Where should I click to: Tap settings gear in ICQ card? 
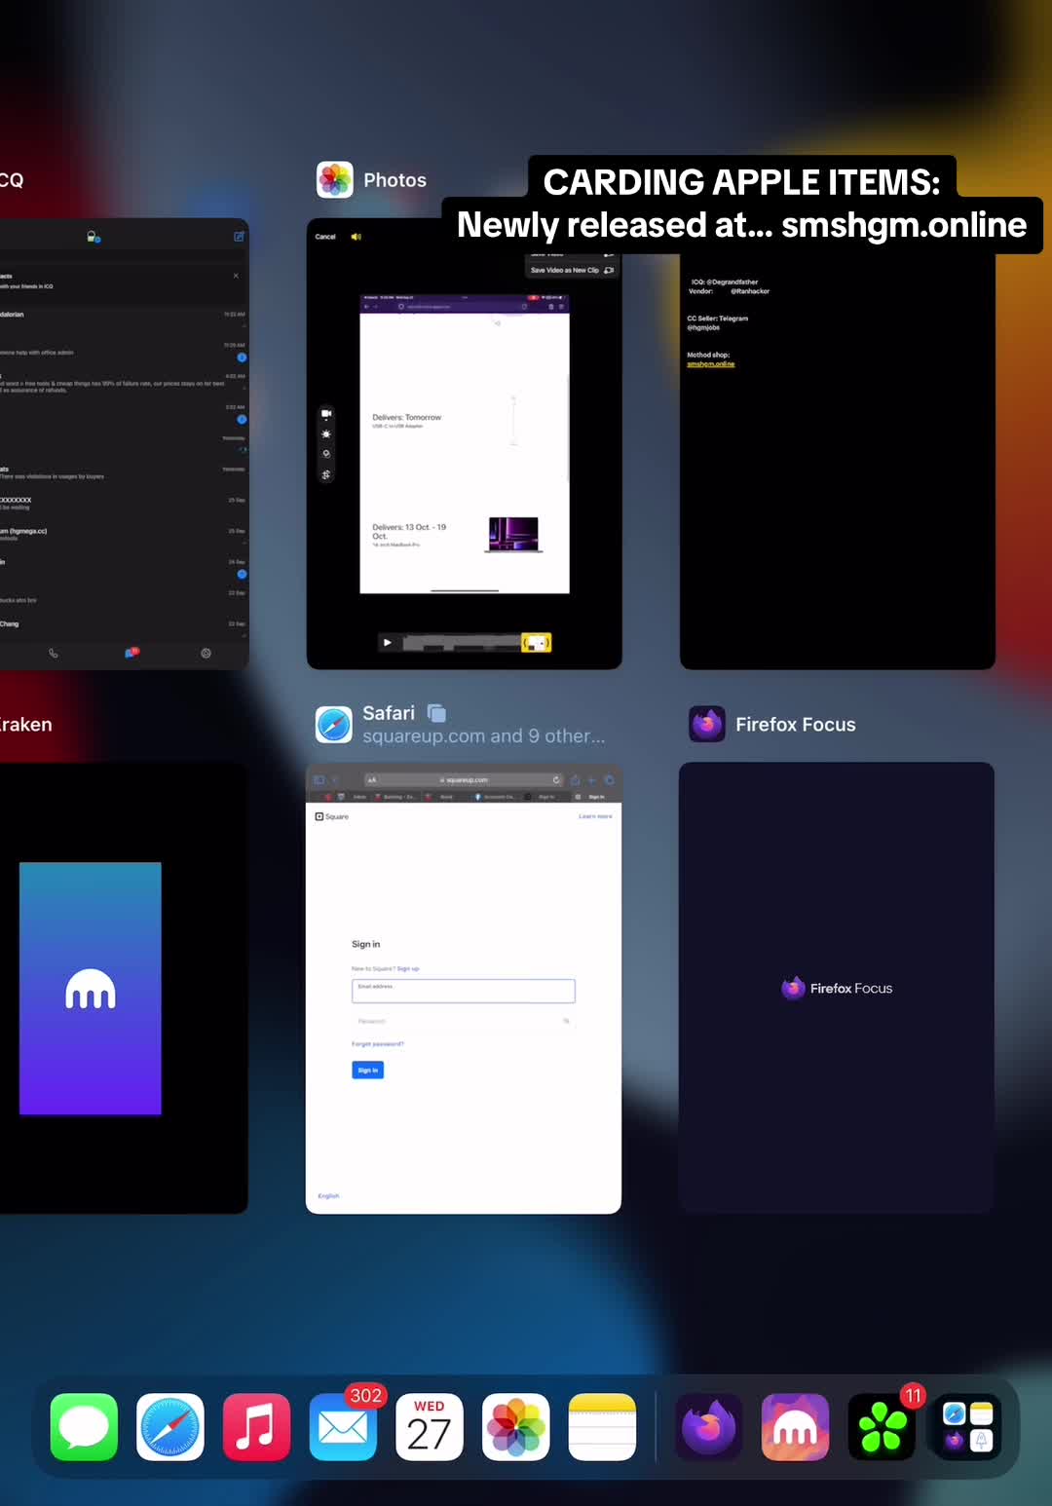click(x=206, y=653)
